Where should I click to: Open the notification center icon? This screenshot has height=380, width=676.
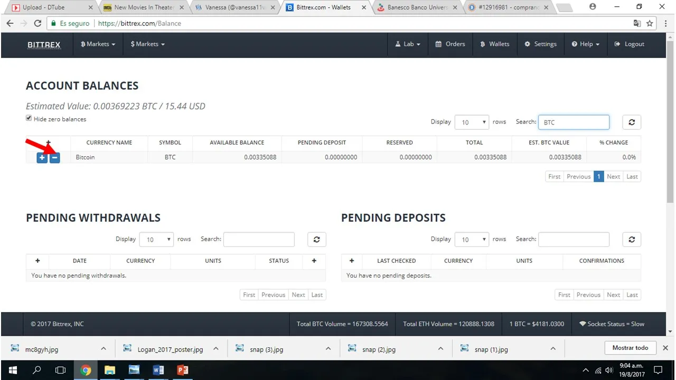[659, 370]
